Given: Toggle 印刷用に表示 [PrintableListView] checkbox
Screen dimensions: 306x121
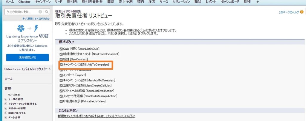Looking at the screenshot, I should 61,101.
